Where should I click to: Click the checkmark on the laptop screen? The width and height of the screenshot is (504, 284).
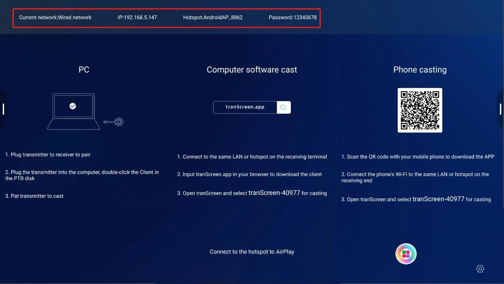(x=73, y=106)
